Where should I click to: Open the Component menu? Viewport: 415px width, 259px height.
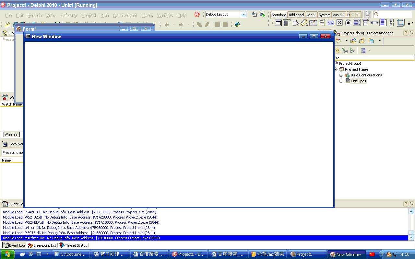125,15
